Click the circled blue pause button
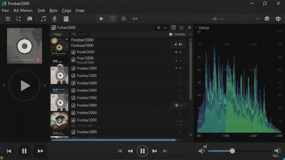The image size is (285, 160). pyautogui.click(x=142, y=151)
